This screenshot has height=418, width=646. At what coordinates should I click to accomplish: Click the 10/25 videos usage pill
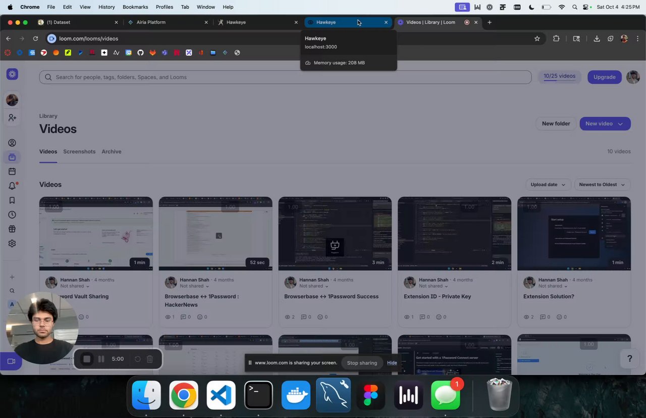(x=559, y=77)
